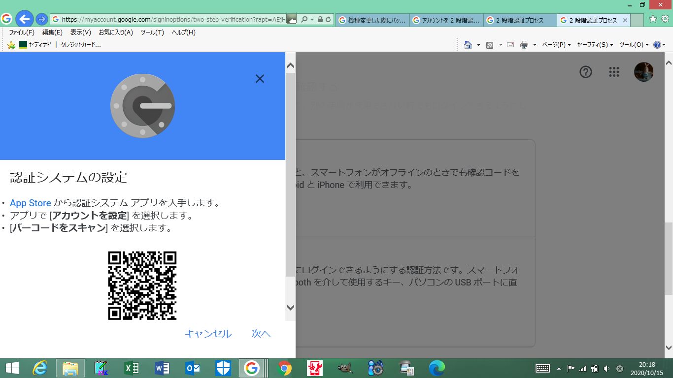Open the ファイル(F) menu
Viewport: 673px width, 378px height.
tap(22, 32)
